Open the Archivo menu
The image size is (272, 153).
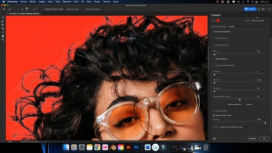tap(23, 2)
